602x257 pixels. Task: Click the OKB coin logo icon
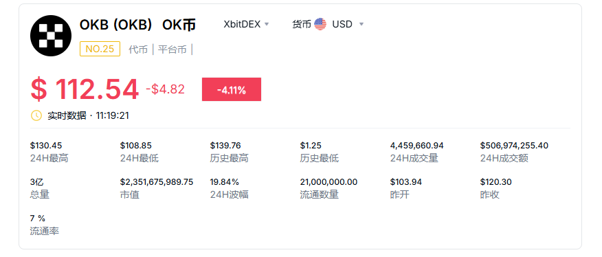click(51, 36)
